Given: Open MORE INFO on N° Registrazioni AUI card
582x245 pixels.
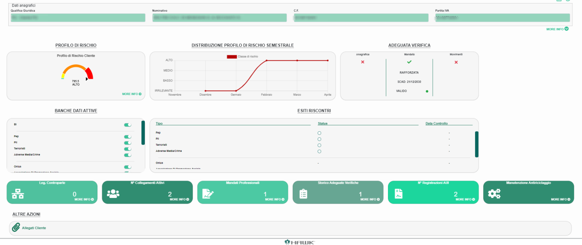Looking at the screenshot, I should point(465,199).
